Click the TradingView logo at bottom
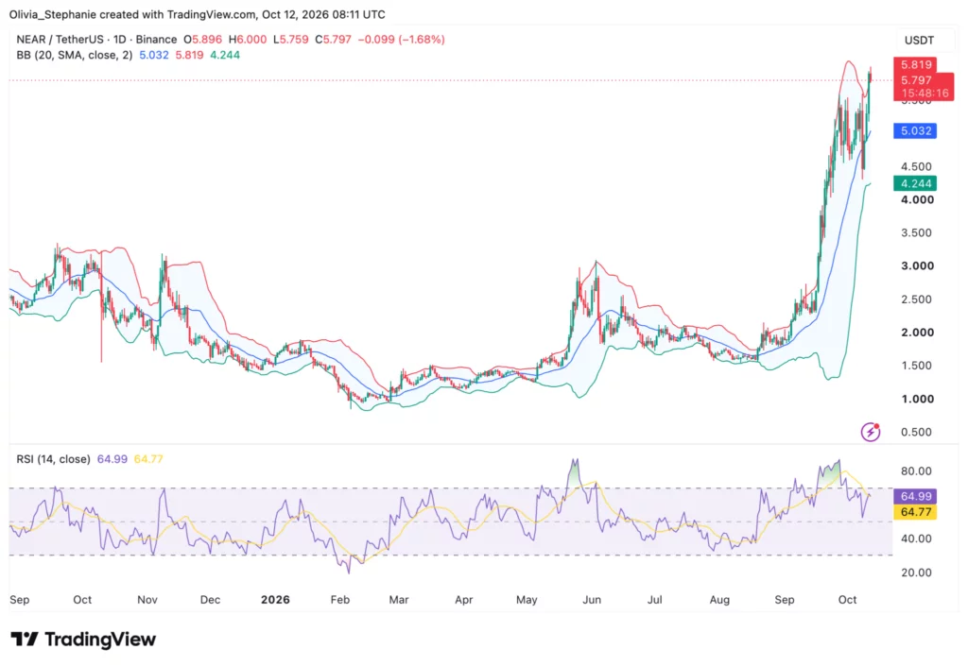This screenshot has width=968, height=667. click(83, 640)
